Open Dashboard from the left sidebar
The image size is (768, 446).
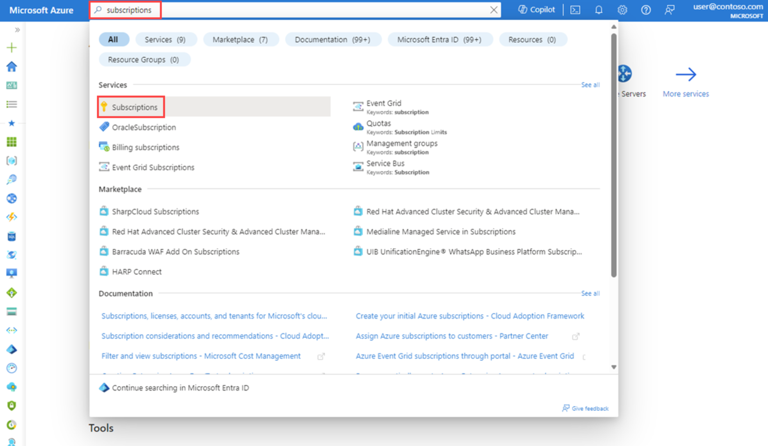tap(12, 85)
